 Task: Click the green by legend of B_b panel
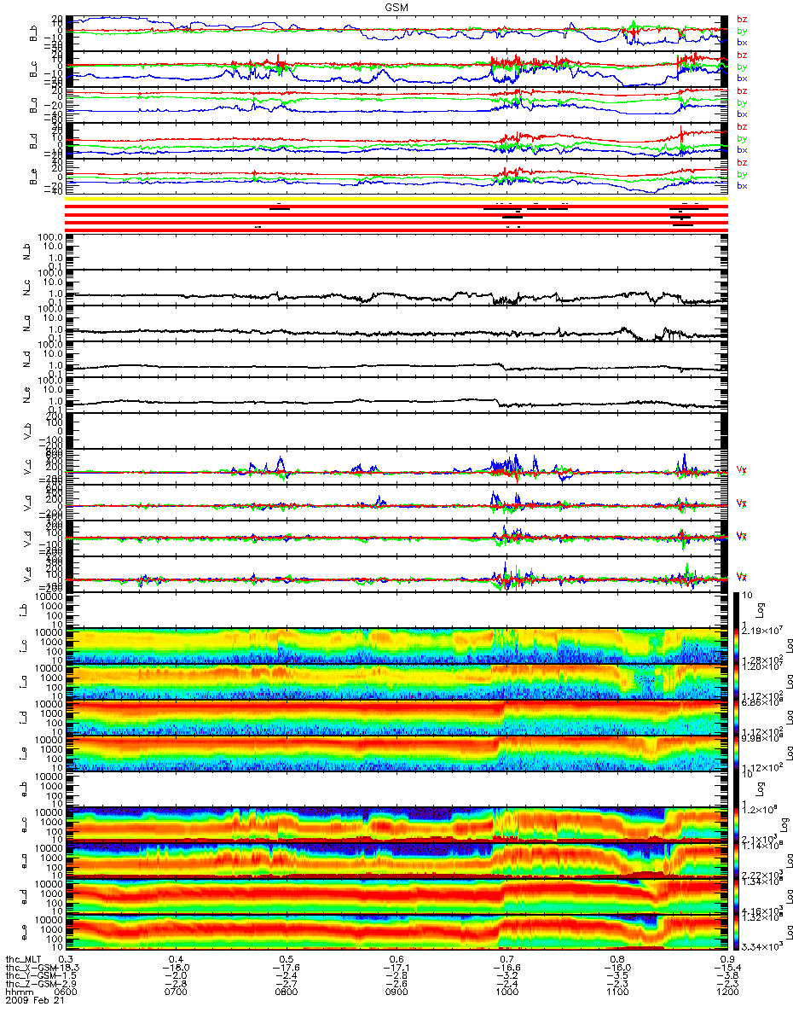[x=742, y=31]
